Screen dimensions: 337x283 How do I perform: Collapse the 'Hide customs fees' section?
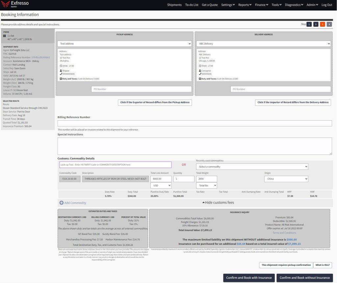click(218, 202)
